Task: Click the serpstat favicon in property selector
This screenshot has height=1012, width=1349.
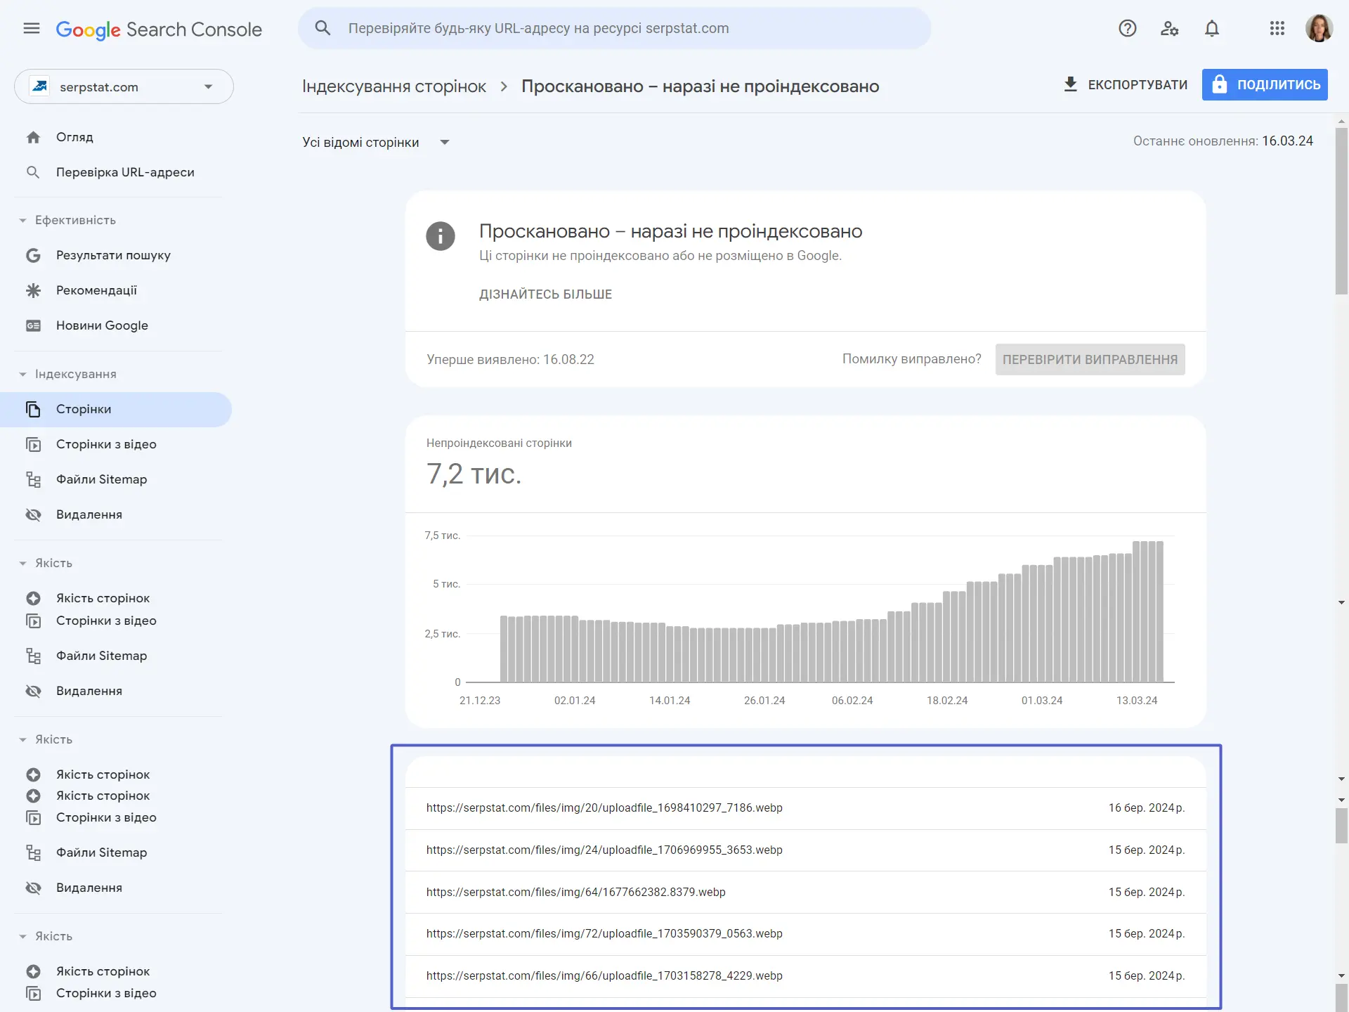Action: point(39,86)
